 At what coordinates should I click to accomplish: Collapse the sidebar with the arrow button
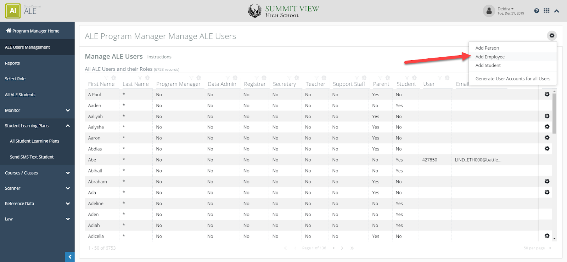(70, 257)
